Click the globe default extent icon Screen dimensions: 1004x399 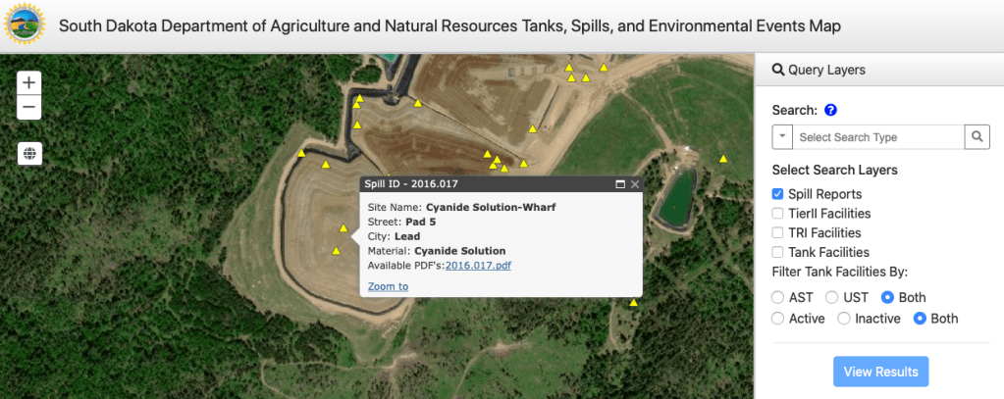click(x=29, y=153)
